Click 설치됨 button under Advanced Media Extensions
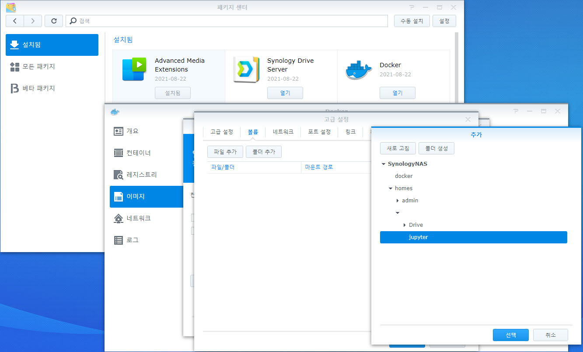Screen dimensions: 583x352 172,93
